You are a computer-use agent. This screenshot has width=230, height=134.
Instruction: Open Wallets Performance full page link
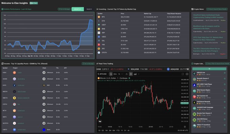tap(64, 9)
